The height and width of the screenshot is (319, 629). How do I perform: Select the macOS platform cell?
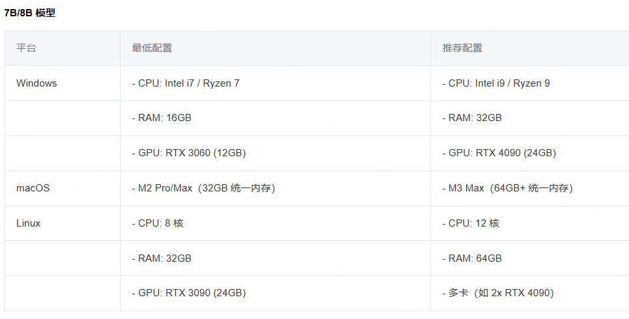[x=33, y=188]
